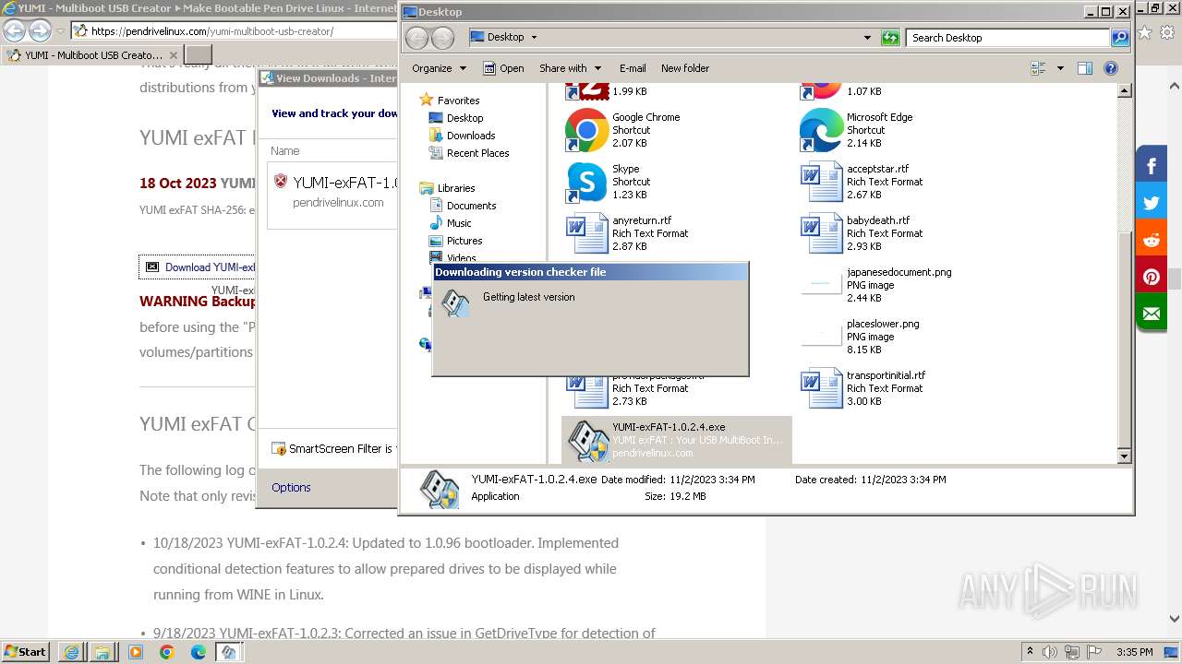Select the babydeath.rtf file icon
This screenshot has height=664, width=1182.
[821, 233]
